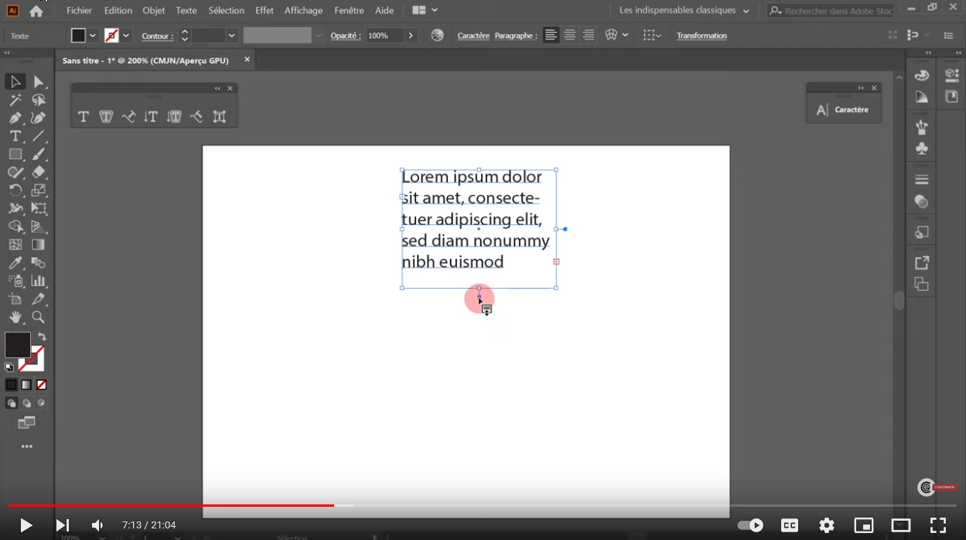This screenshot has width=966, height=540.
Task: Select the Eraser tool
Action: coord(38,172)
